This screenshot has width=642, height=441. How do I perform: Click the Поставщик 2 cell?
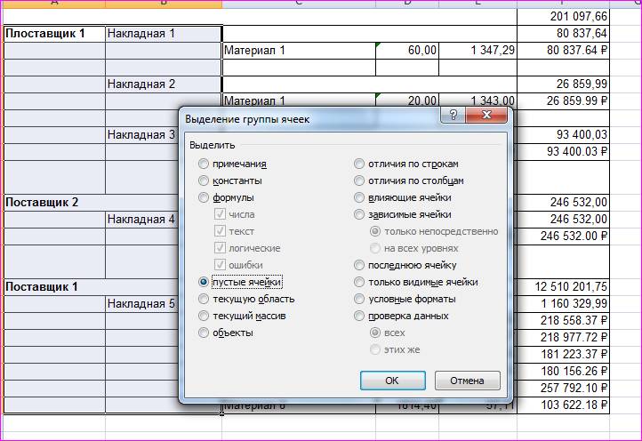pyautogui.click(x=53, y=203)
